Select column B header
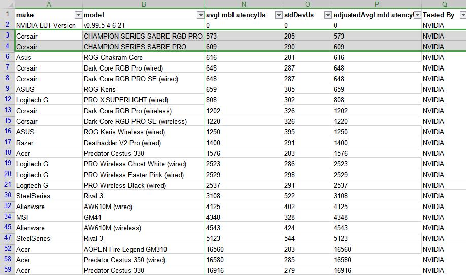466x275 pixels. (x=144, y=4)
